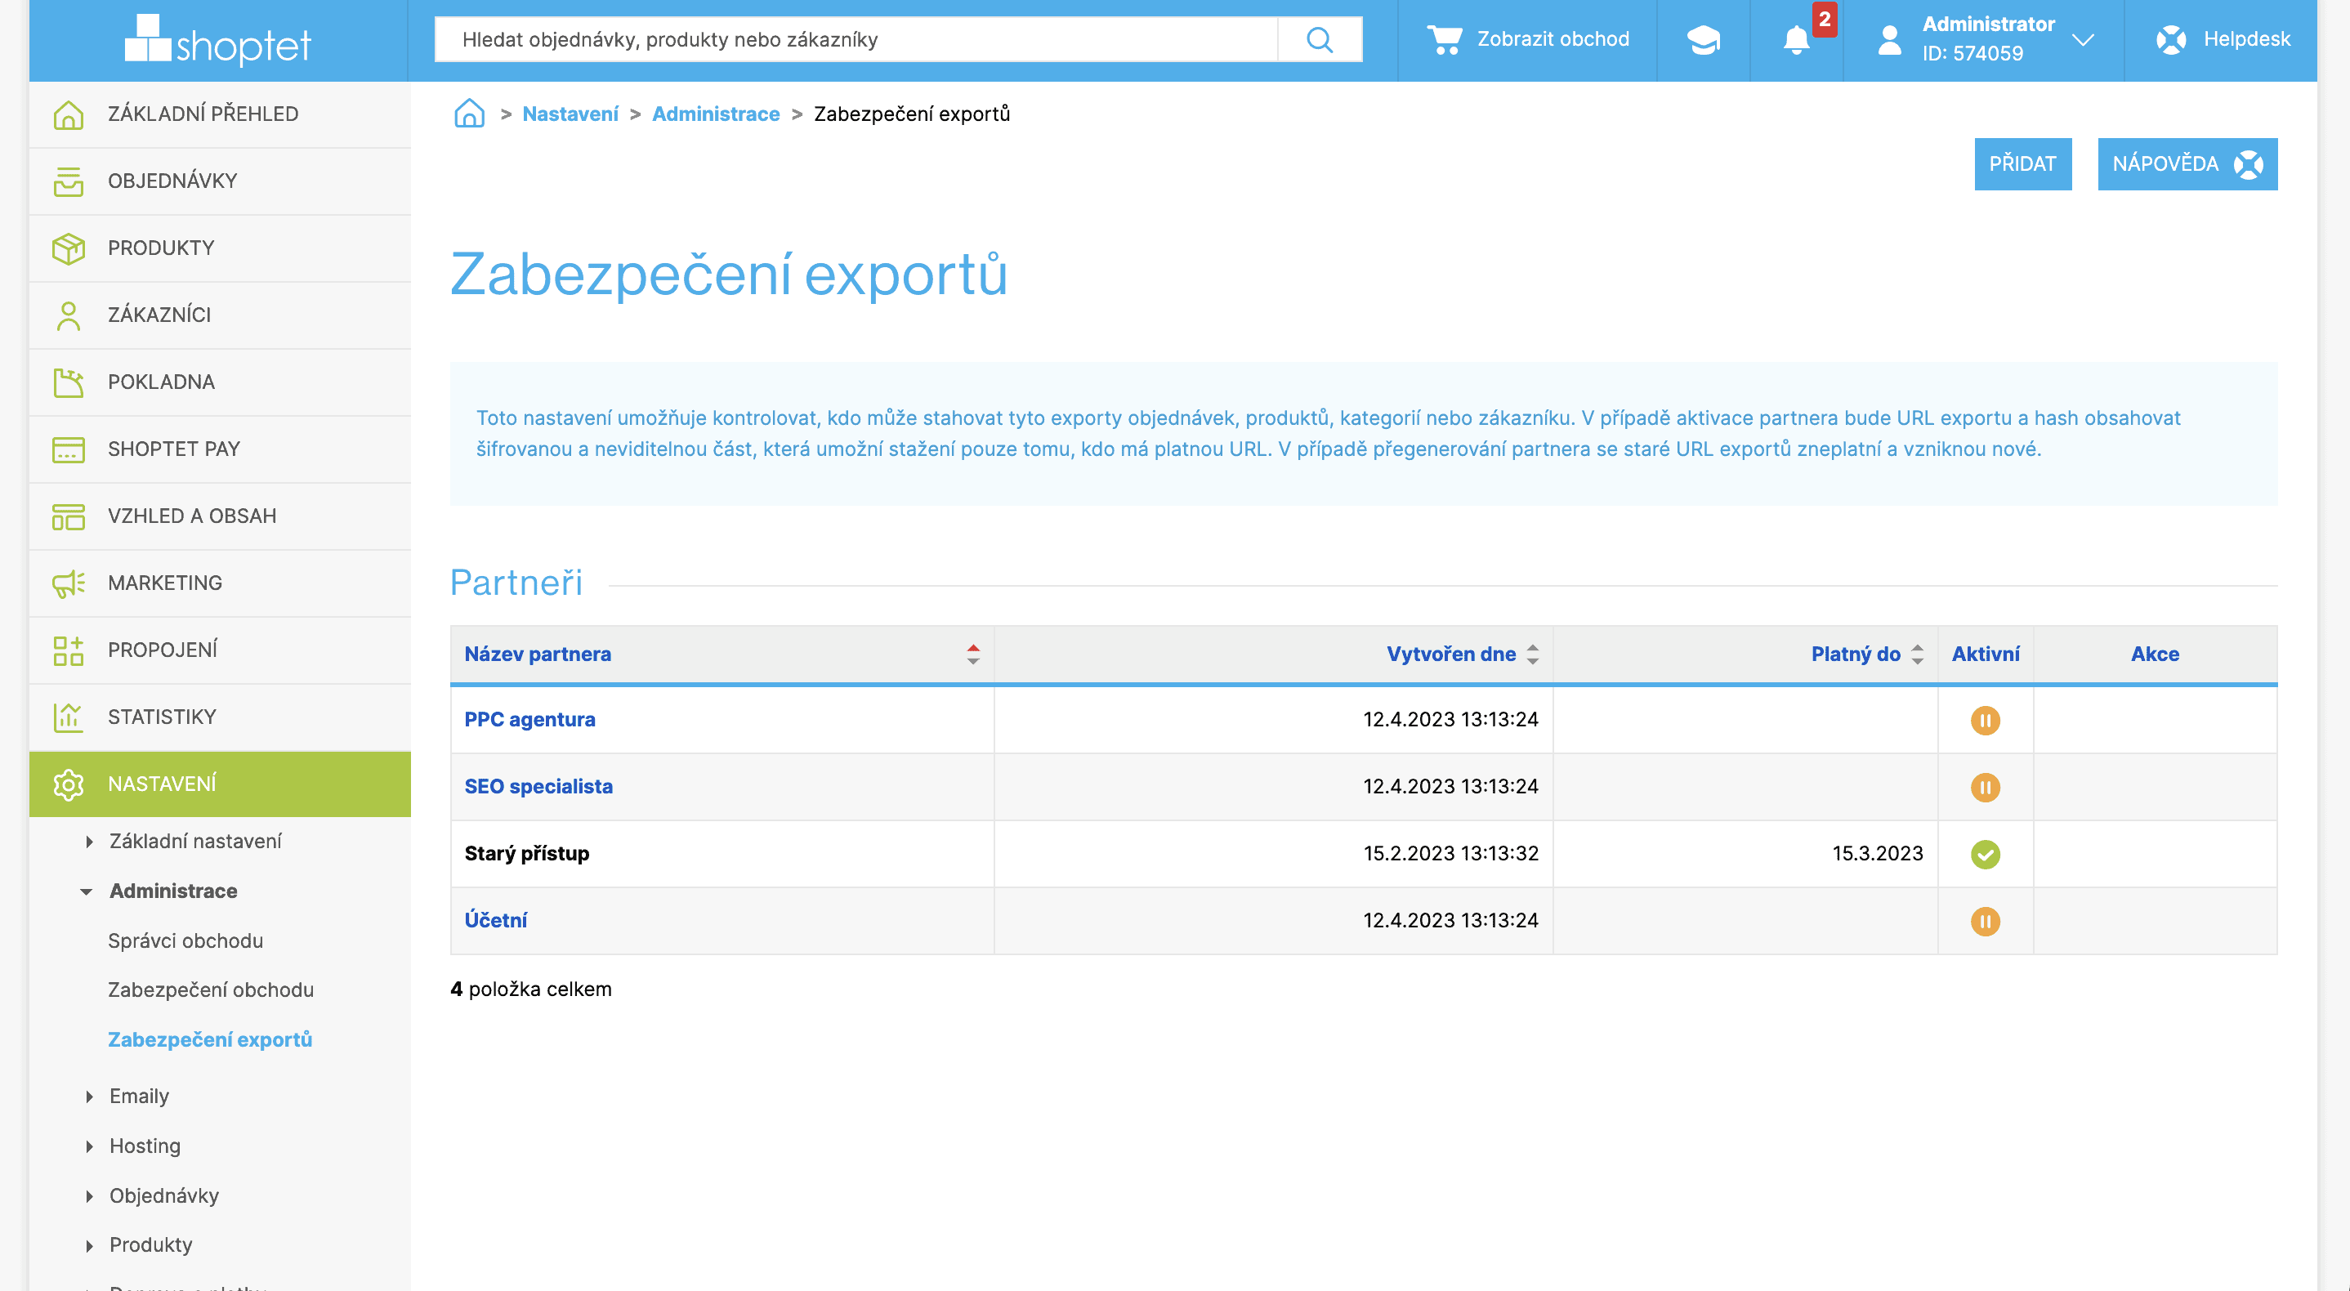Open SEO specialista partner link
Viewport: 2350px width, 1291px height.
(x=538, y=787)
